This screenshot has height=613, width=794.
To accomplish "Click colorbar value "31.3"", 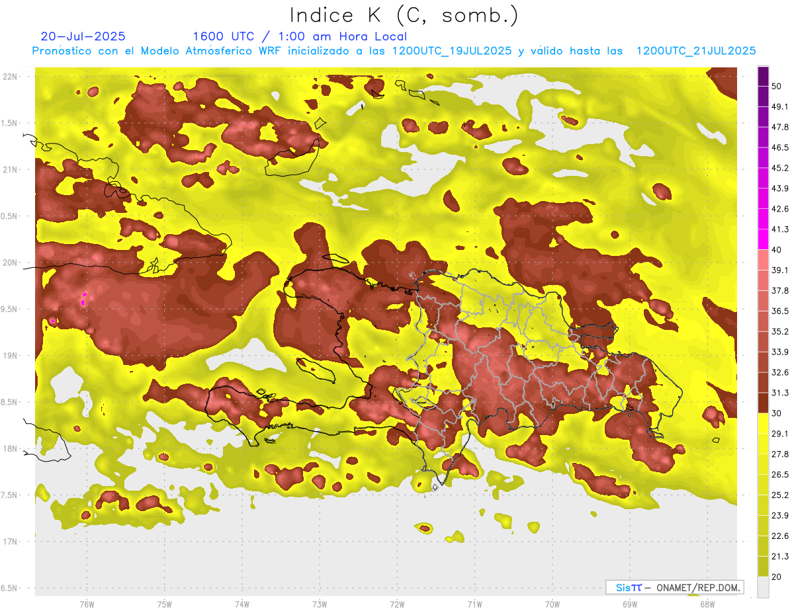I will coord(780,393).
